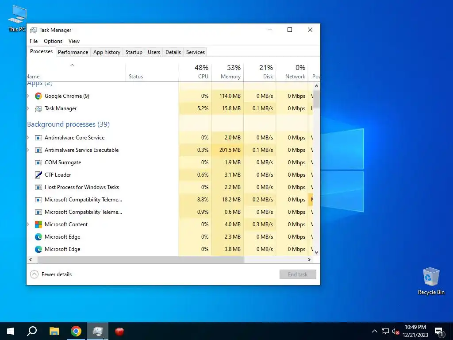Collapse view with Fewer details

51,274
